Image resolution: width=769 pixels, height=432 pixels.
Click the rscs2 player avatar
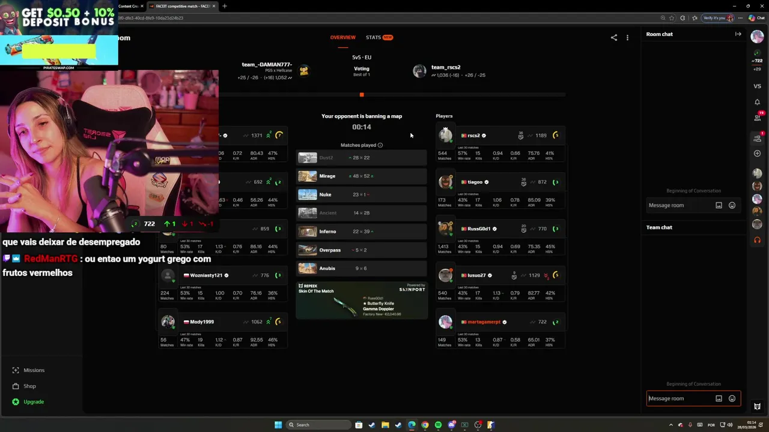(445, 136)
